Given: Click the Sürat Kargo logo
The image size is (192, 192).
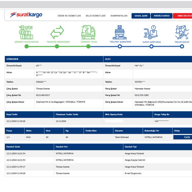Looking at the screenshot, I should tap(26, 15).
